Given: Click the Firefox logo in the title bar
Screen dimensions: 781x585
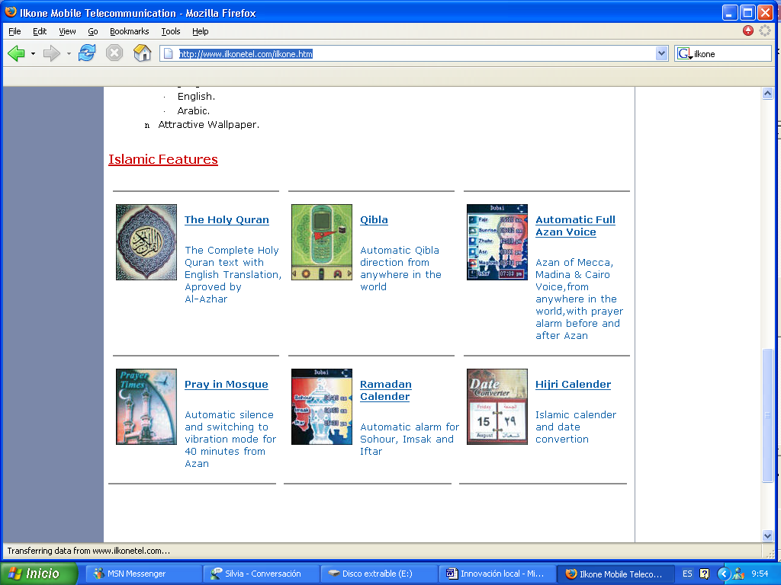Looking at the screenshot, I should click(x=11, y=12).
